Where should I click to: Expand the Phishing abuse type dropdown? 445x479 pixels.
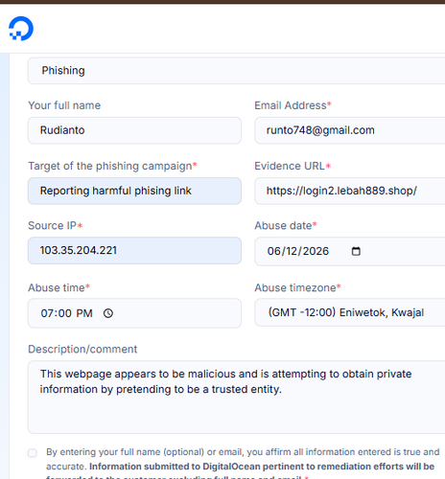point(236,71)
